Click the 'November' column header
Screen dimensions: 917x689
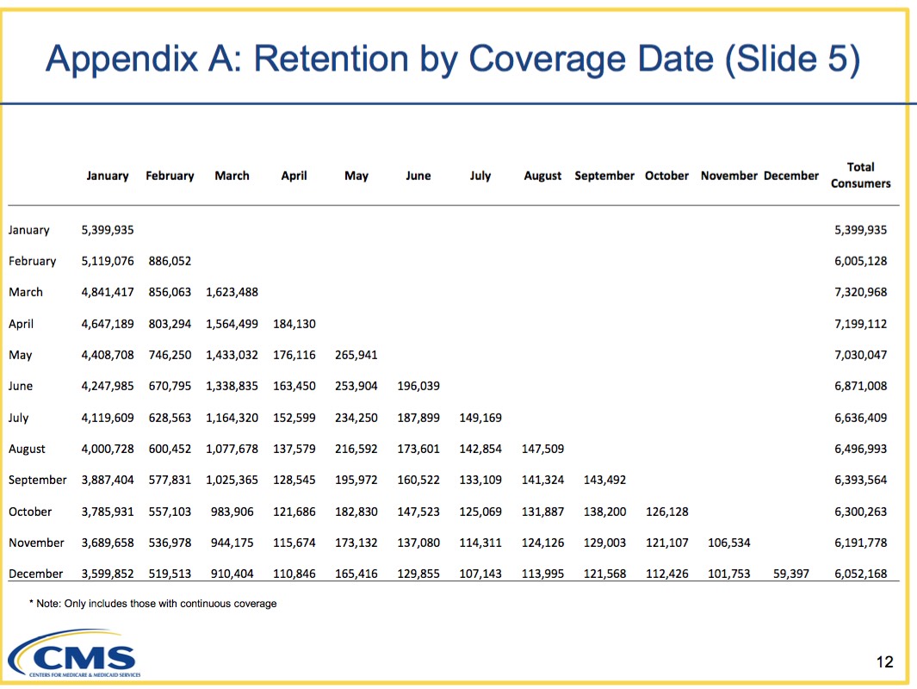pyautogui.click(x=728, y=176)
